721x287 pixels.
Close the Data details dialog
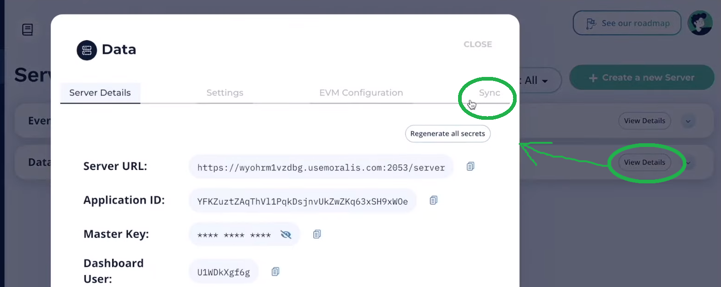coord(477,44)
